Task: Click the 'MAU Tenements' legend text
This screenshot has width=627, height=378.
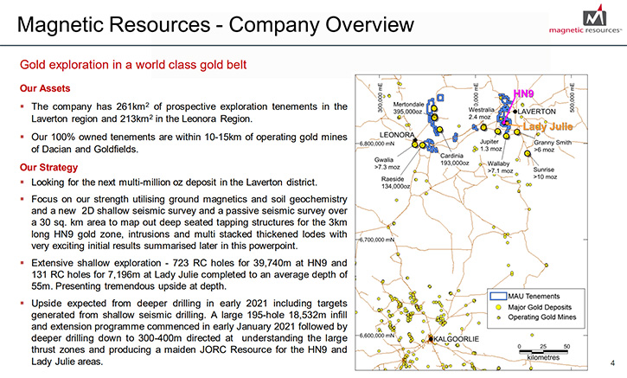Action: click(534, 297)
